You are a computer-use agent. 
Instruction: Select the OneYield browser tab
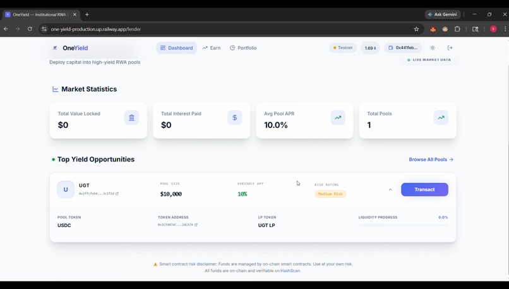pos(41,15)
